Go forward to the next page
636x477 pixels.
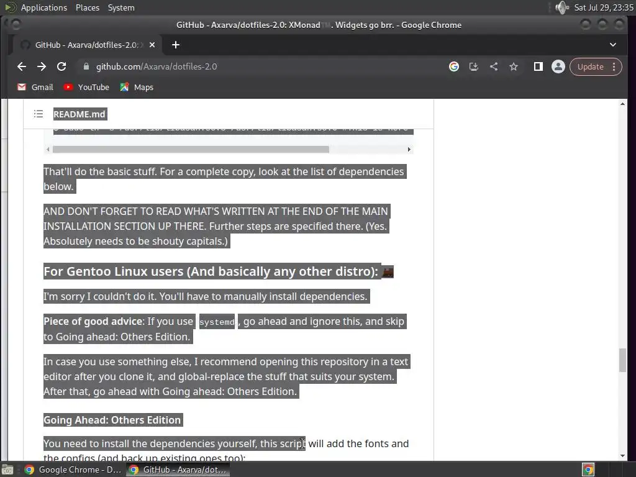pyautogui.click(x=42, y=66)
